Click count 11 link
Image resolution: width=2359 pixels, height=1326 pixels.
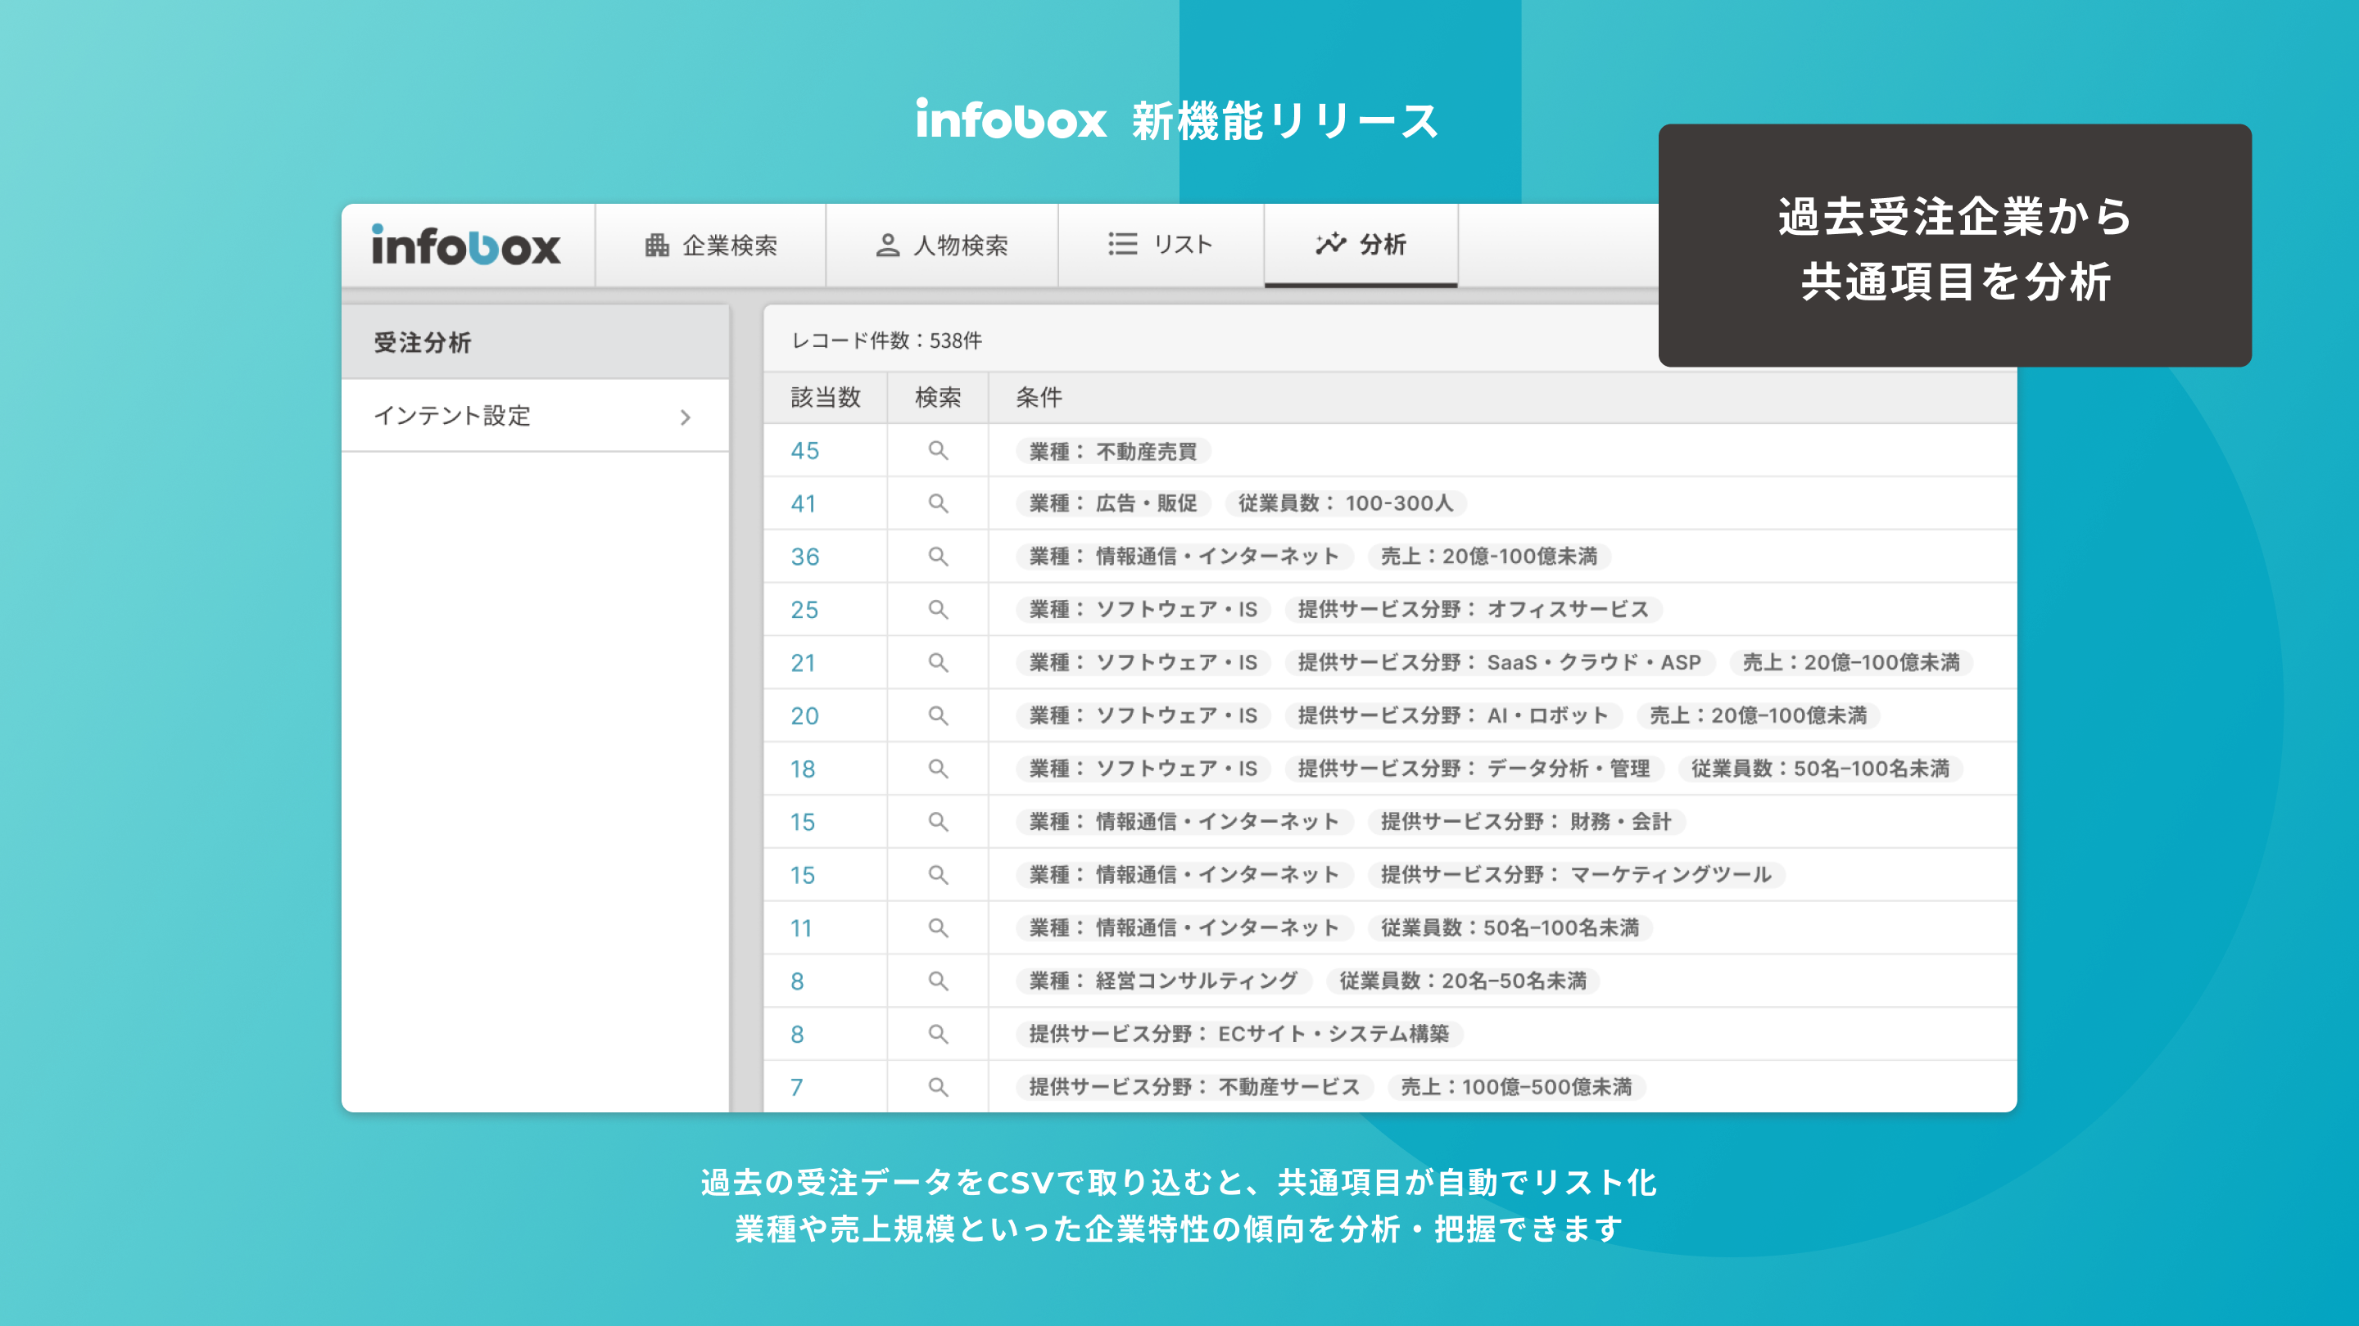[x=801, y=929]
